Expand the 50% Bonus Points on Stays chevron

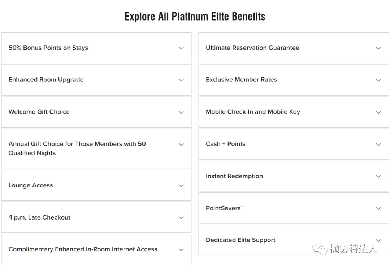(181, 48)
